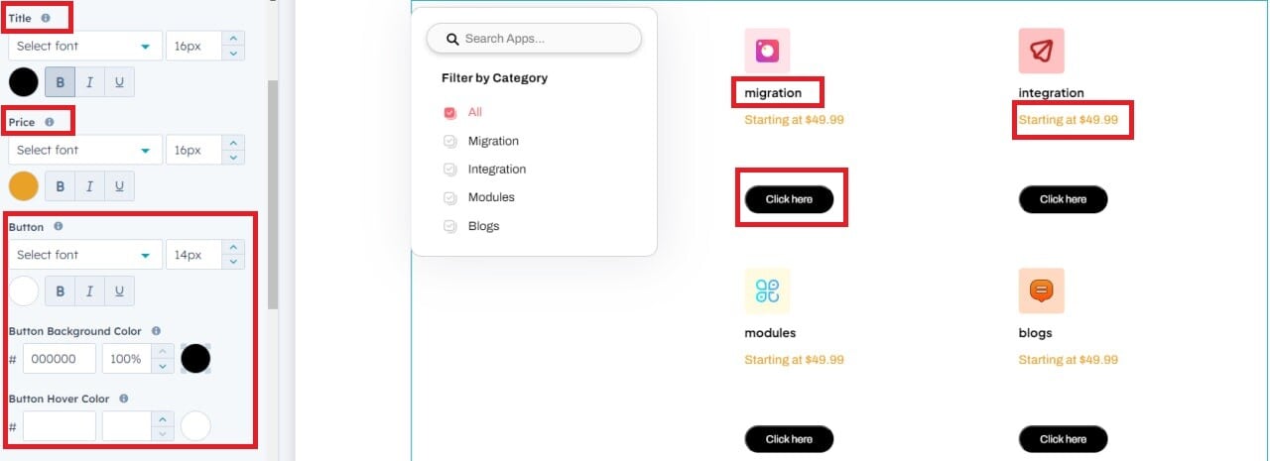This screenshot has width=1270, height=461.
Task: Check the Migration category filter
Action: click(449, 142)
